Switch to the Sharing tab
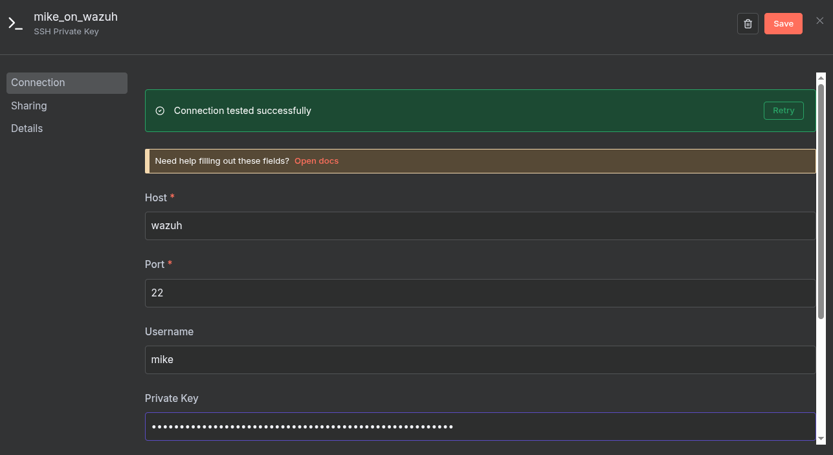This screenshot has height=455, width=833. coord(29,105)
